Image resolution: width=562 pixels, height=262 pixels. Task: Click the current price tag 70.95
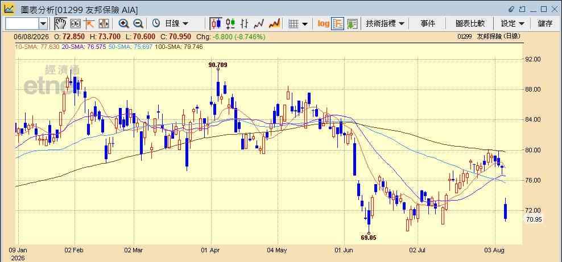534,219
